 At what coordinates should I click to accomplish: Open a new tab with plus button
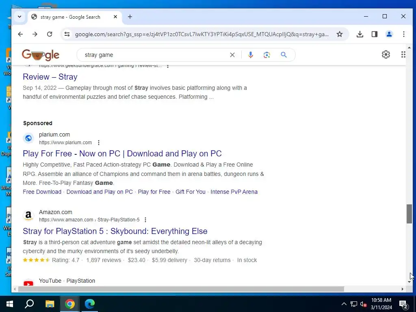point(130,17)
